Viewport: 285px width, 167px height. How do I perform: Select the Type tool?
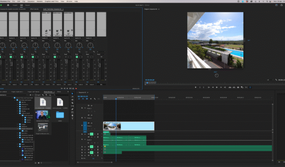(x=72, y=118)
